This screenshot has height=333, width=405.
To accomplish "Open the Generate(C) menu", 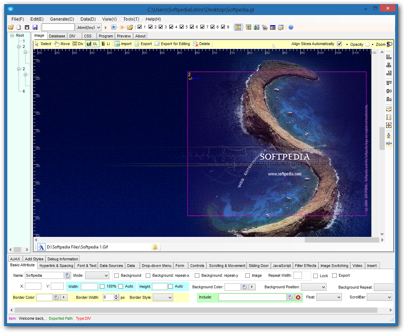I will click(62, 19).
